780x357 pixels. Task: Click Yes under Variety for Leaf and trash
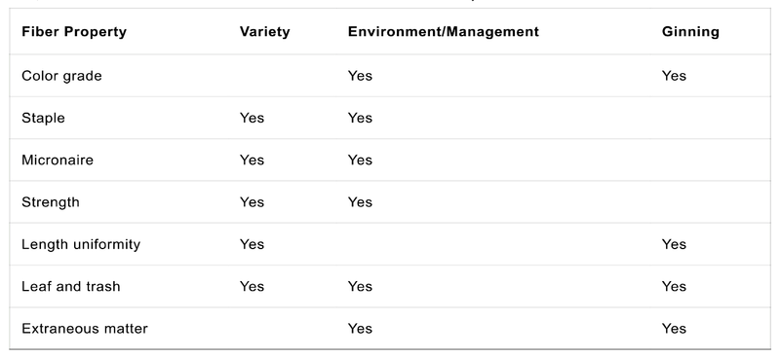tap(252, 287)
